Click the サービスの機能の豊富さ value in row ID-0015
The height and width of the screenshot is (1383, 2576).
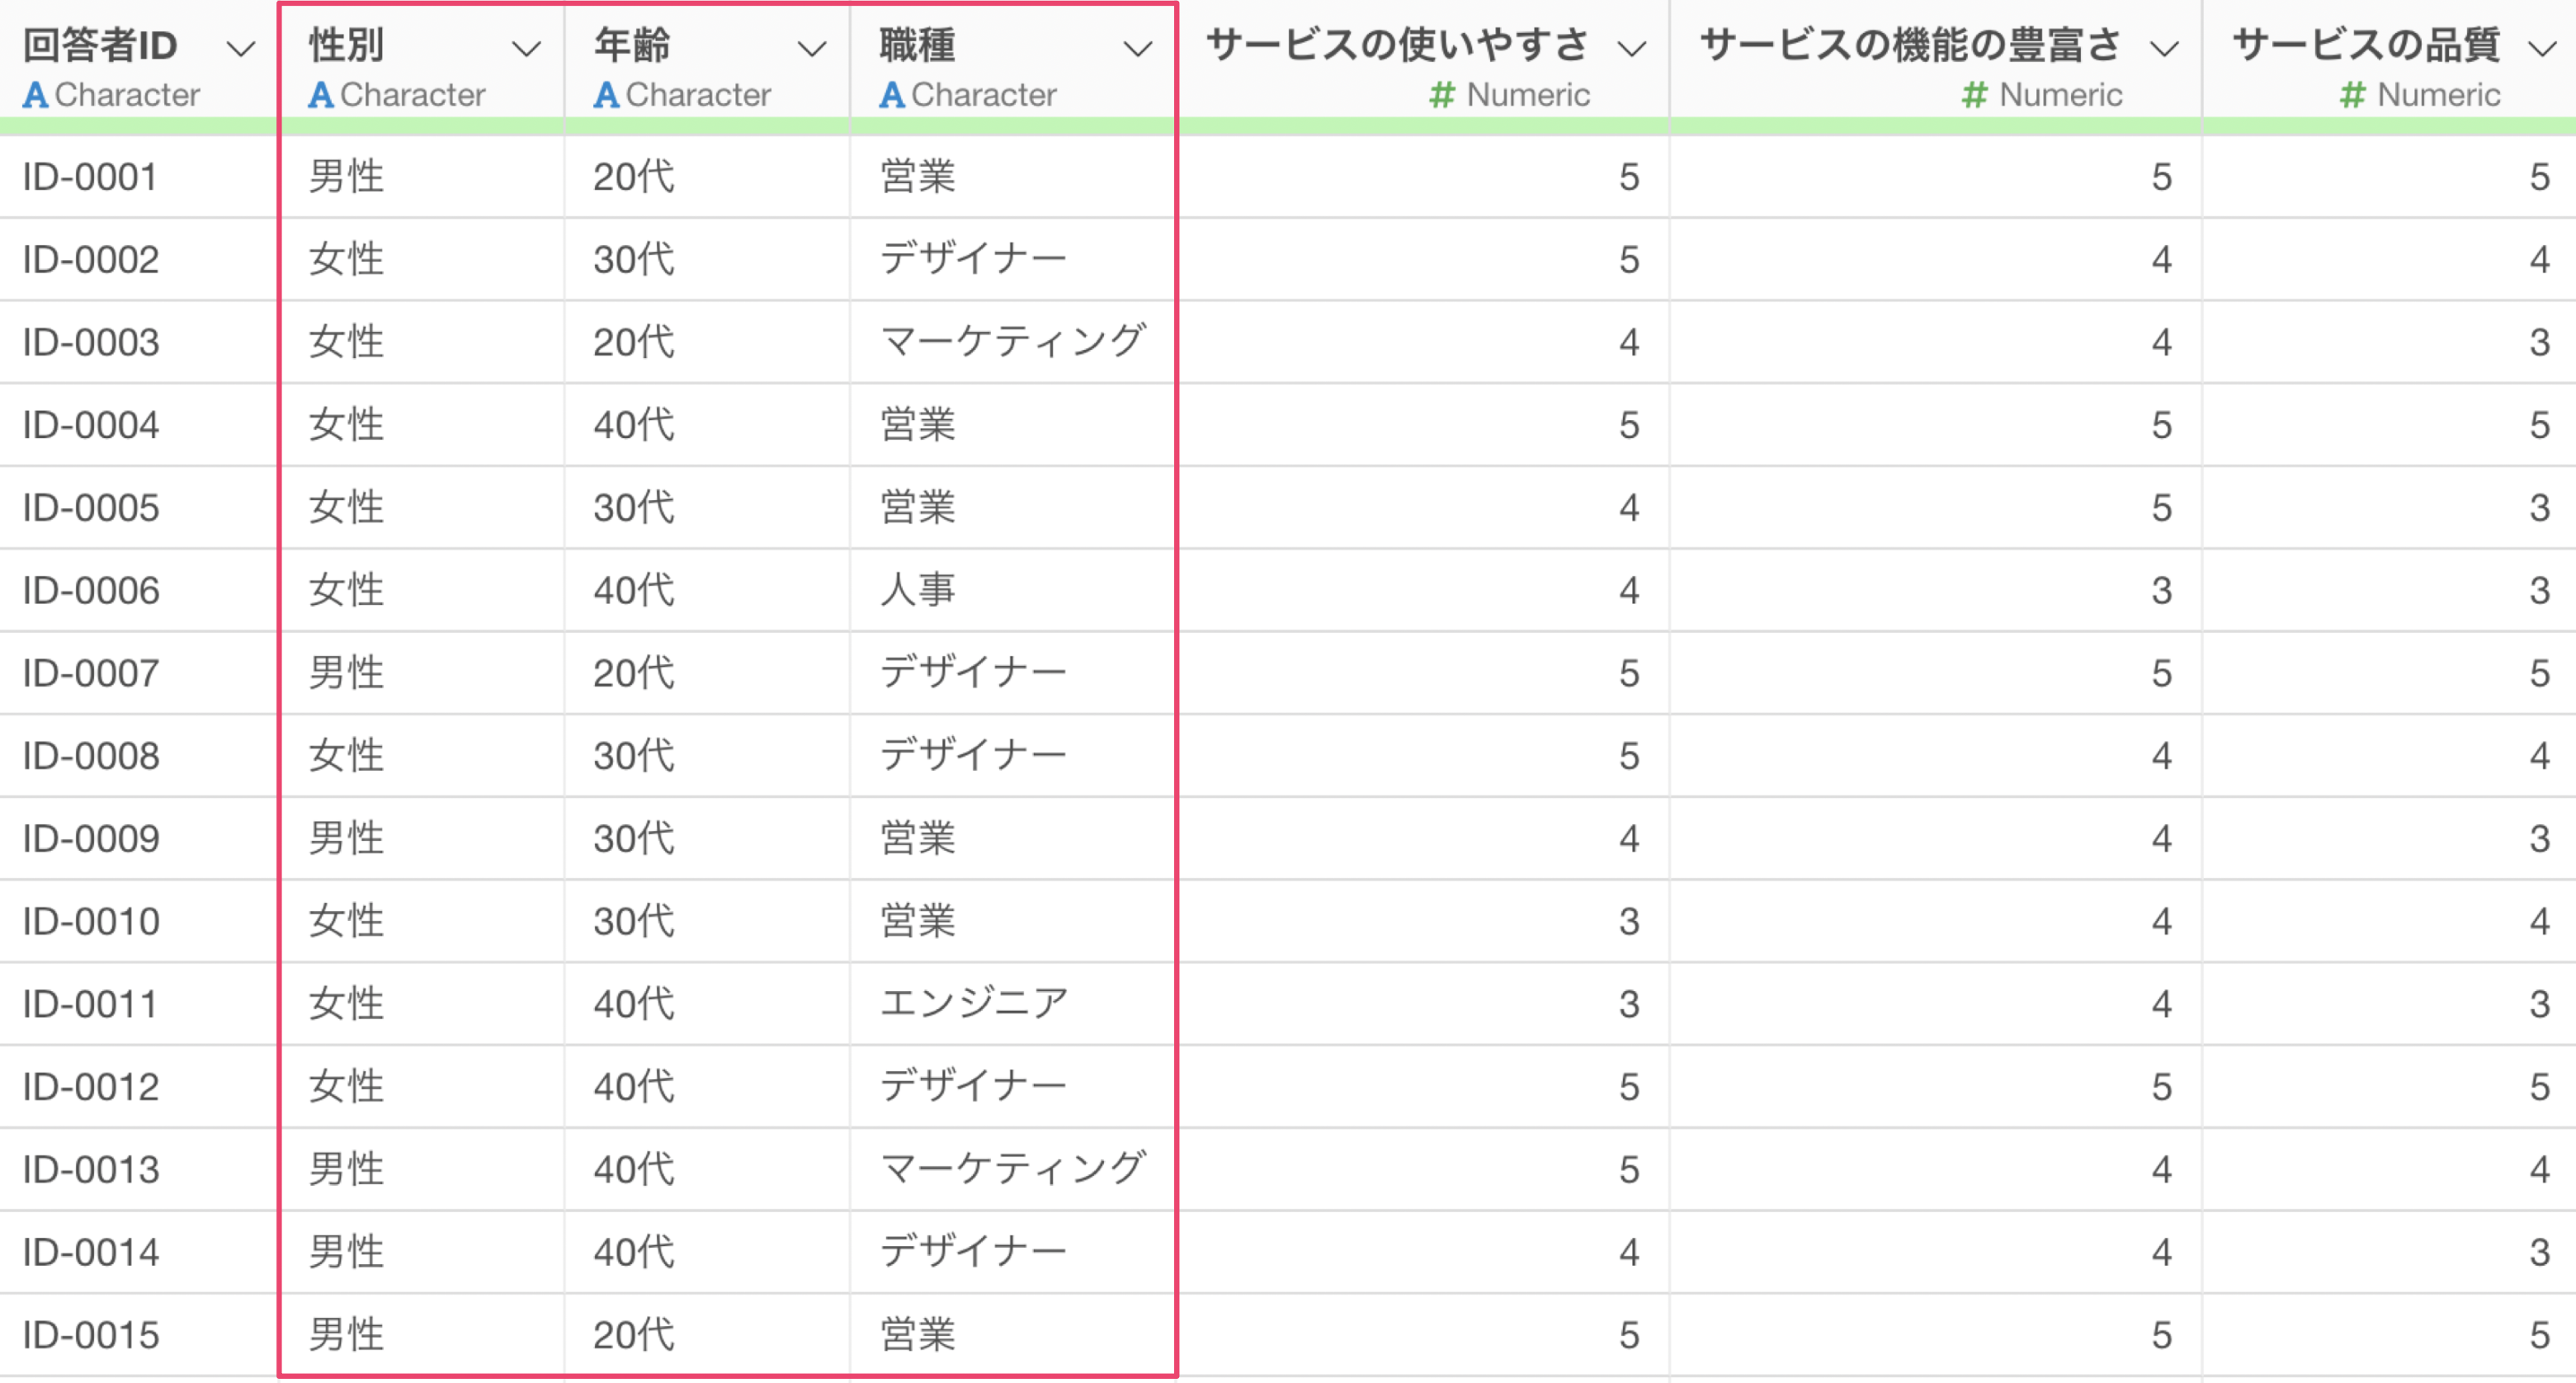click(x=2162, y=1335)
